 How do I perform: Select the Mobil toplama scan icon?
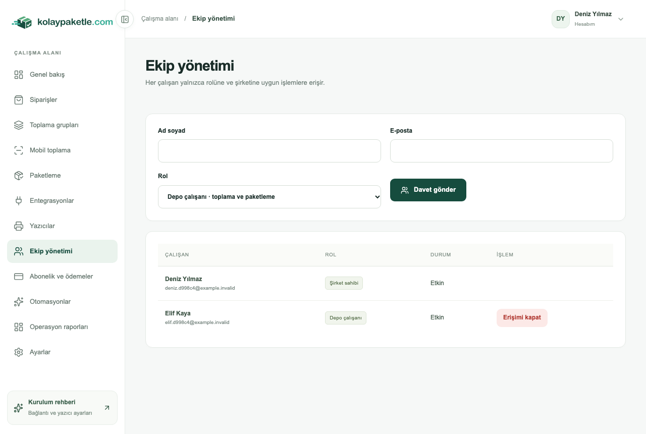[19, 150]
